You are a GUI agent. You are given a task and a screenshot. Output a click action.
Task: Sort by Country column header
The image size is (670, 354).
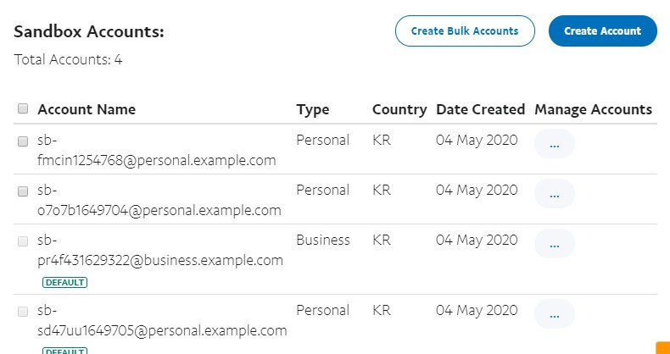tap(399, 109)
